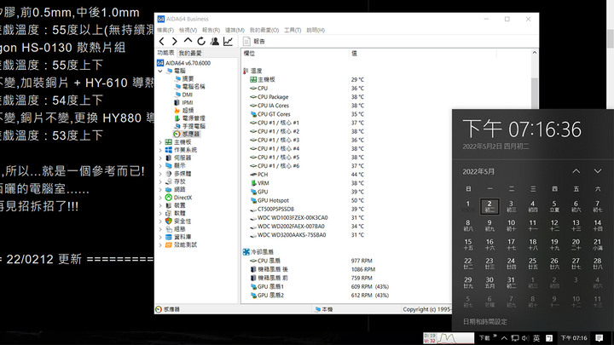Click the 裝置 tree item
This screenshot has height=345, width=614.
(179, 205)
